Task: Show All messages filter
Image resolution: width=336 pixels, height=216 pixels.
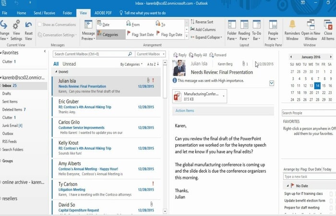Action: click(56, 64)
